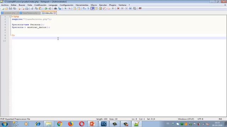Open the Lenguaje menu
The height and width of the screenshot is (127, 227).
pyautogui.click(x=53, y=5)
